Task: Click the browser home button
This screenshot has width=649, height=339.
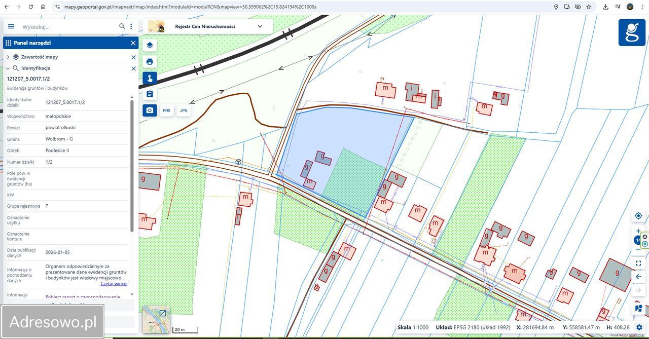Action: (43, 7)
